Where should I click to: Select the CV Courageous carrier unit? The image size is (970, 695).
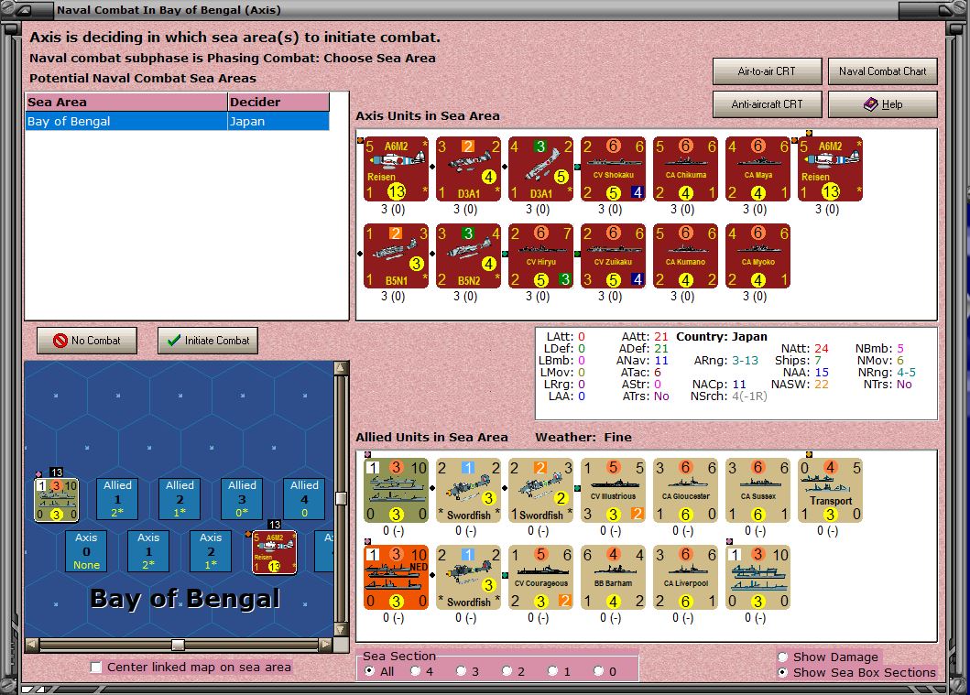point(540,578)
